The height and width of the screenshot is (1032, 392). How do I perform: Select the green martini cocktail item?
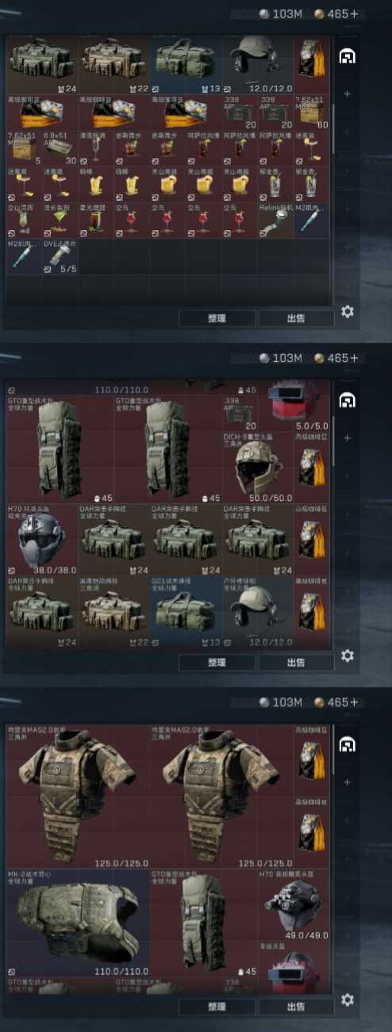(60, 220)
